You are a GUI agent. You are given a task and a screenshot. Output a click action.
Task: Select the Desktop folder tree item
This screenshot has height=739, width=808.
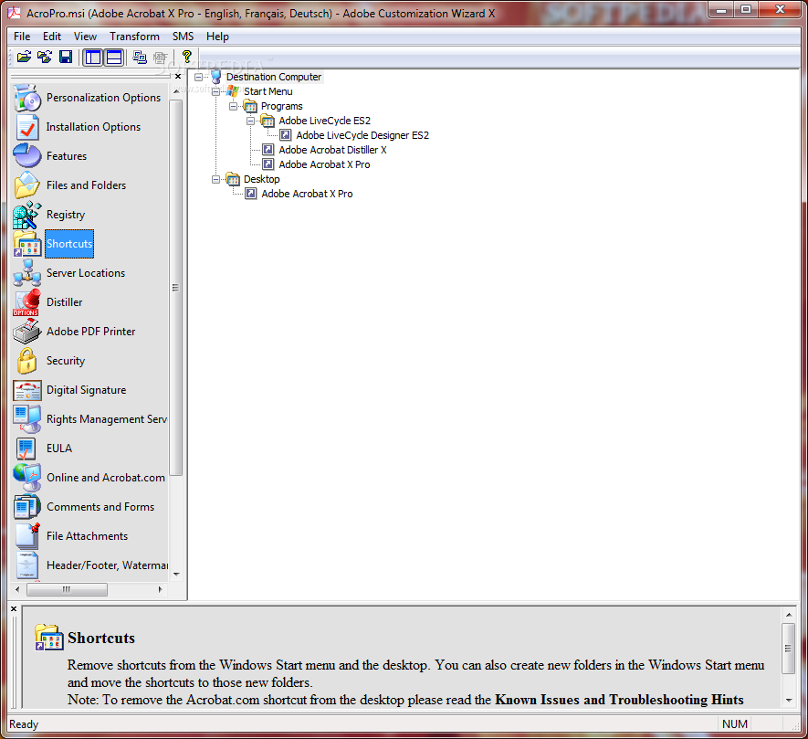tap(261, 179)
